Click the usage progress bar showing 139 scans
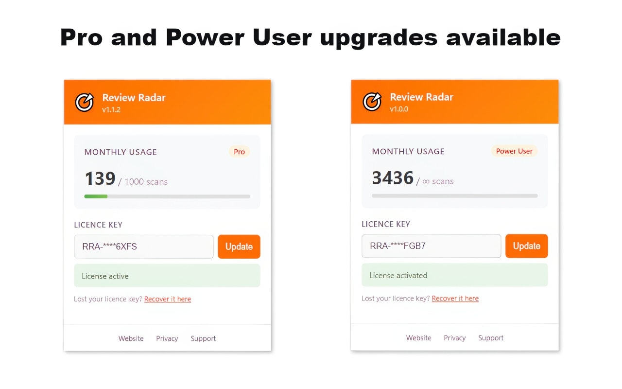622x389 pixels. tap(167, 196)
